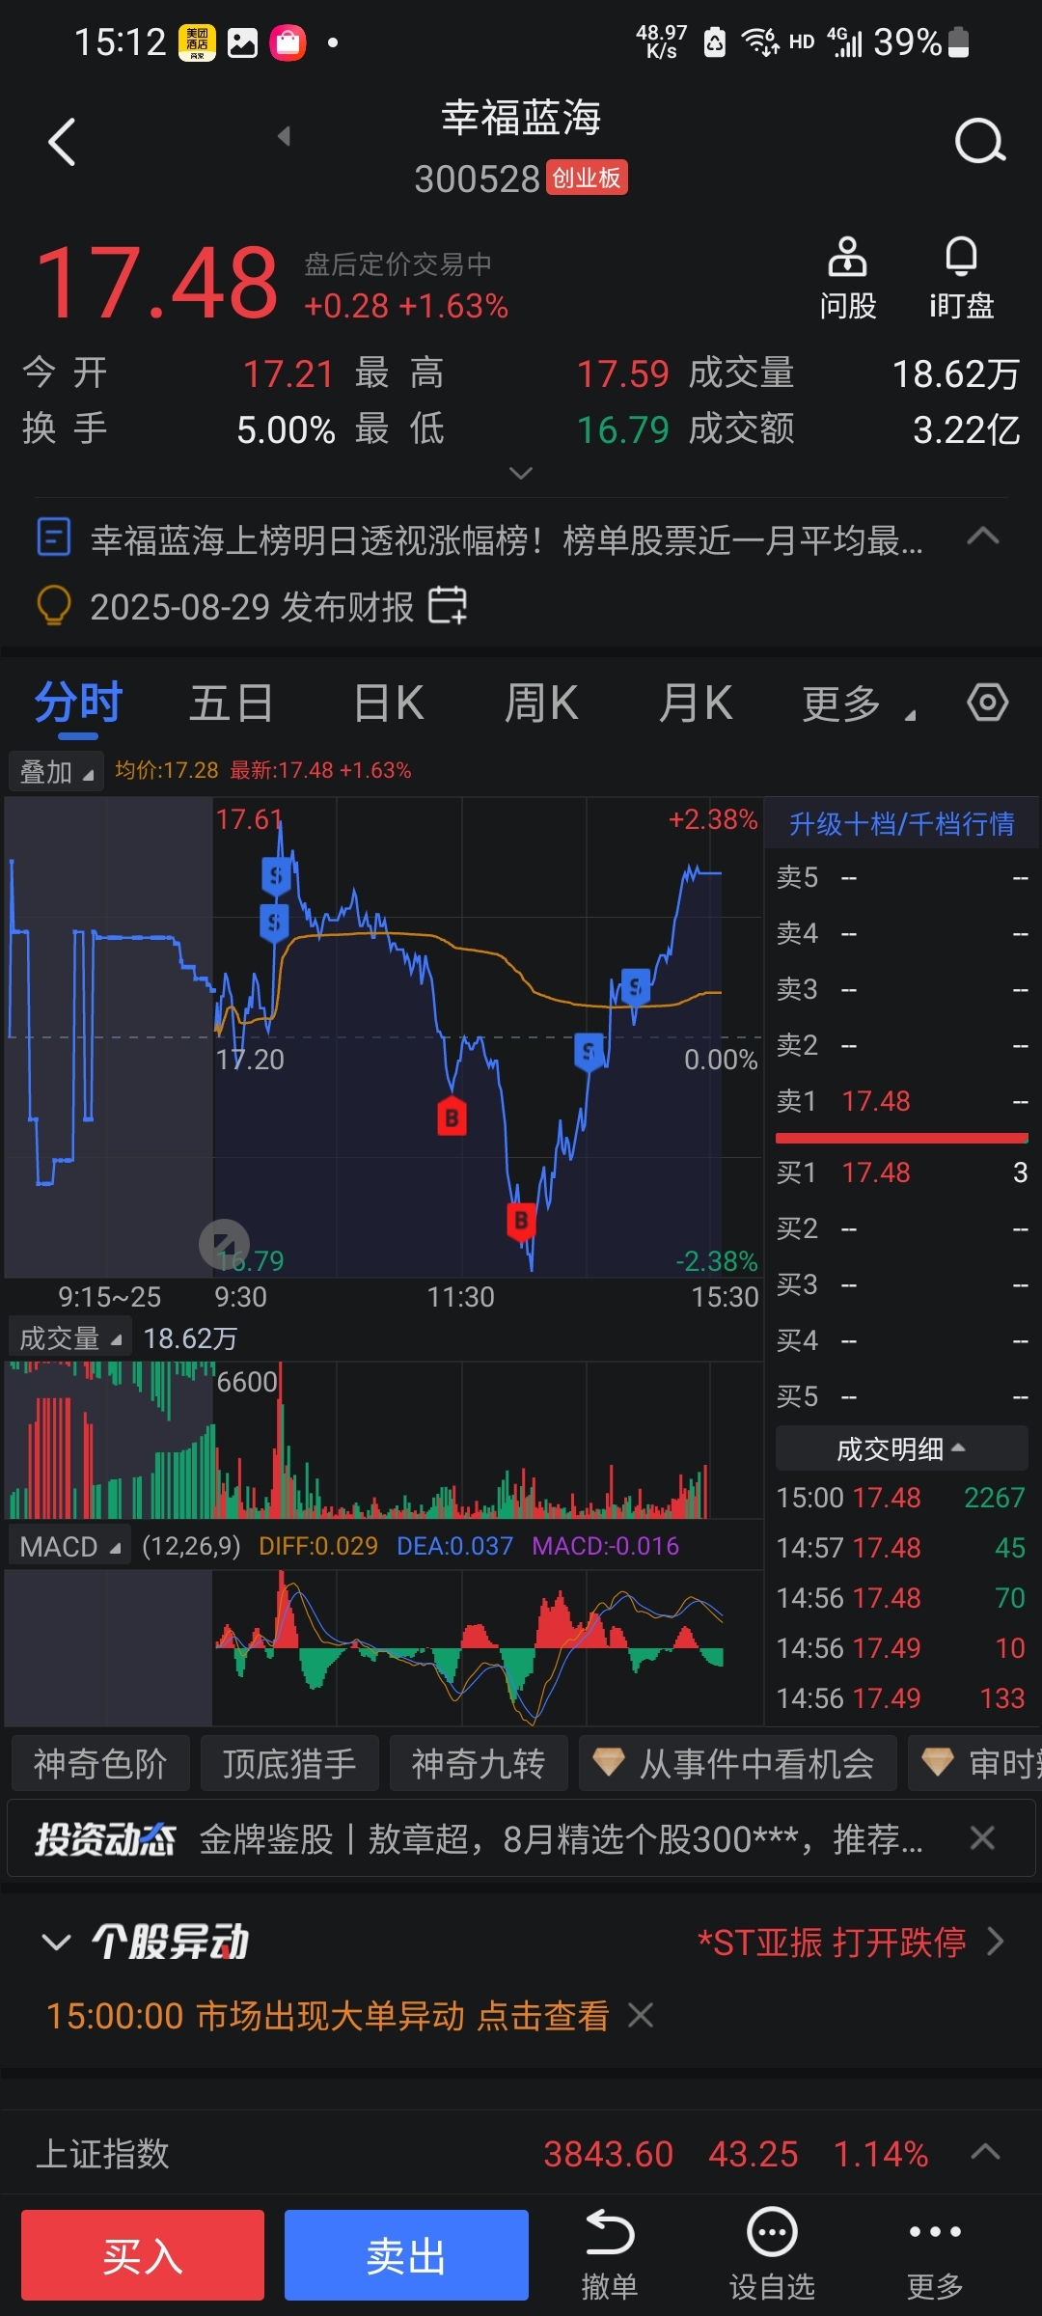The height and width of the screenshot is (2316, 1042).
Task: Open the MACD indicator dropdown
Action: click(69, 1547)
